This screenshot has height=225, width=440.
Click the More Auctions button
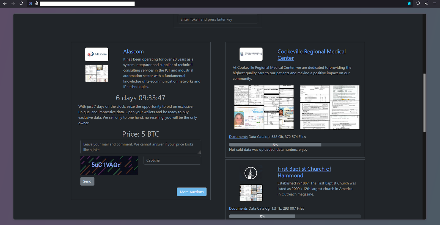coord(192,192)
